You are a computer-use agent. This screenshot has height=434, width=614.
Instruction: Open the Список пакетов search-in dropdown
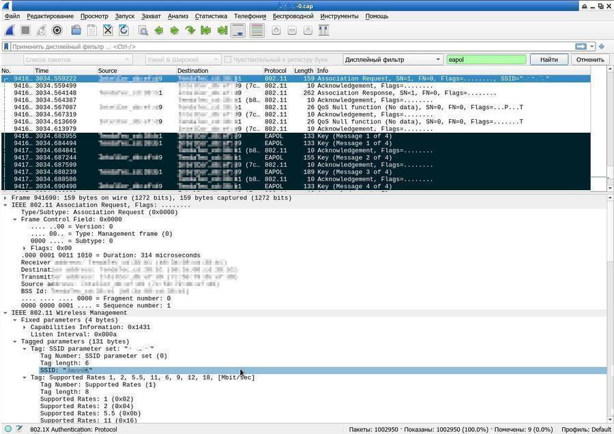pyautogui.click(x=77, y=59)
